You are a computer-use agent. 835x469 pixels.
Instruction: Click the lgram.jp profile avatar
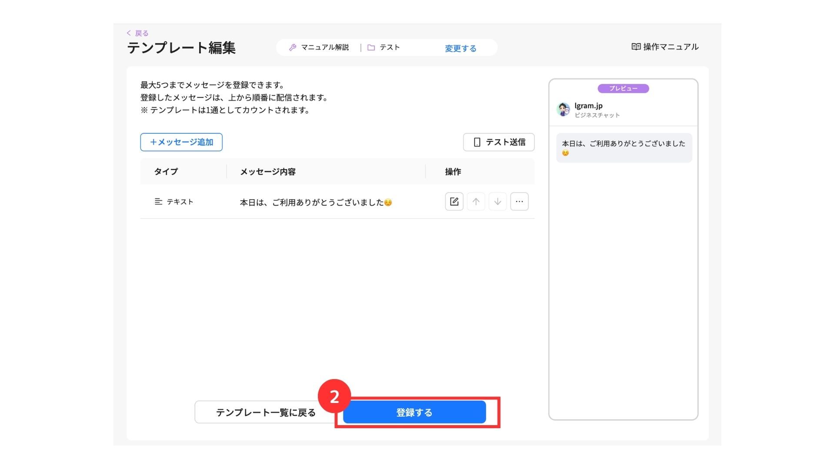coord(563,109)
